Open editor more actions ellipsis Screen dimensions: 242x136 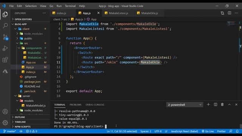tap(236, 13)
